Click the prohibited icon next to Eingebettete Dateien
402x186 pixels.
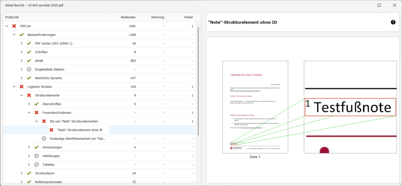(29, 69)
